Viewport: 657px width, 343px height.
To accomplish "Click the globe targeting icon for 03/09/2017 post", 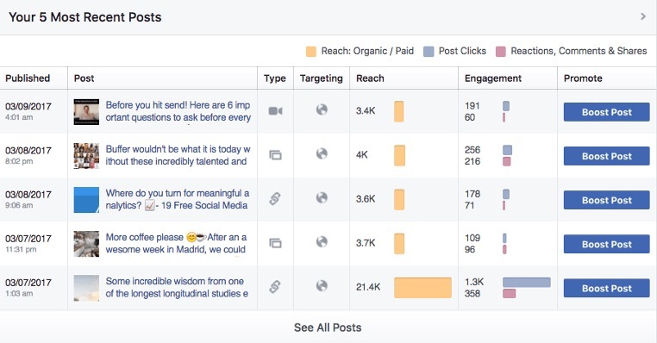I will [x=322, y=109].
